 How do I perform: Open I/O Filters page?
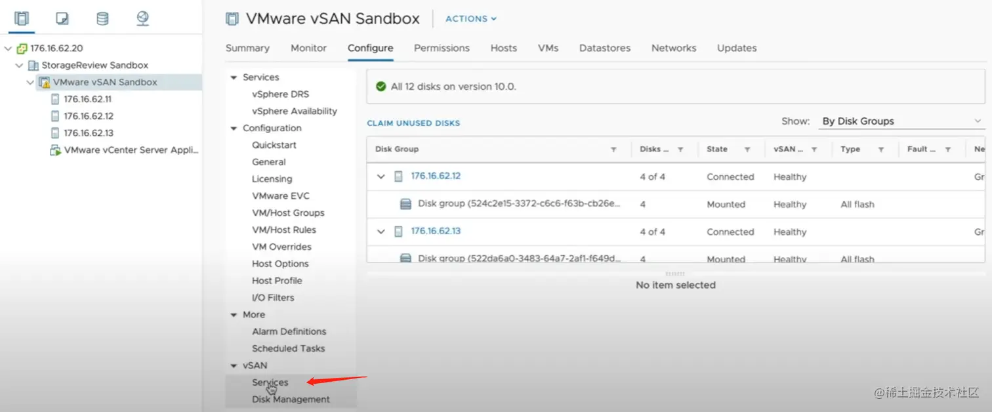click(273, 298)
